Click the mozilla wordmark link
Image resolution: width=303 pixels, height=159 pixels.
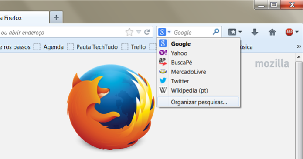[x=272, y=63]
